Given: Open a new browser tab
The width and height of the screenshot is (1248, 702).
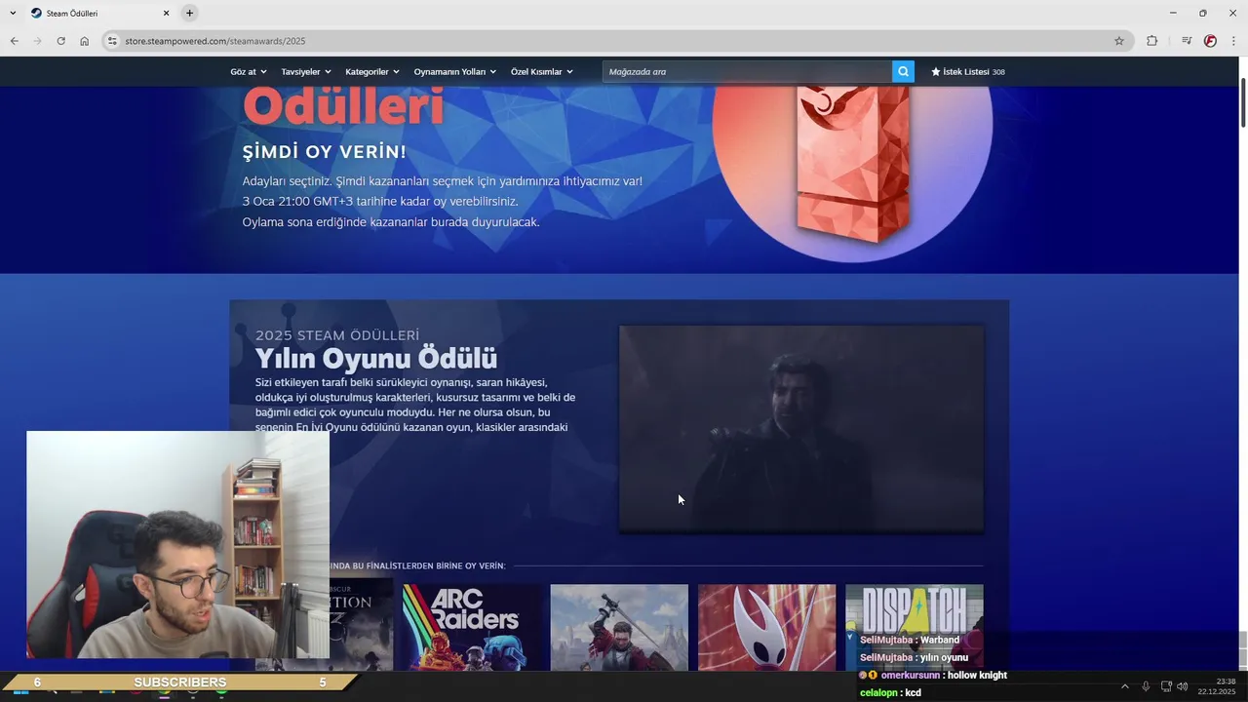Looking at the screenshot, I should point(189,13).
